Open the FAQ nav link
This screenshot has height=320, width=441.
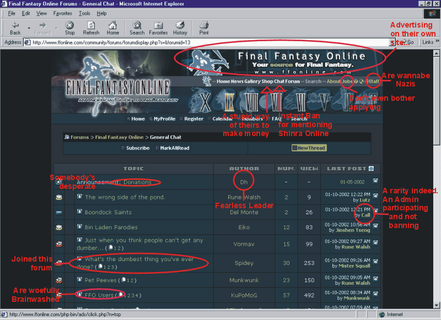tap(277, 119)
